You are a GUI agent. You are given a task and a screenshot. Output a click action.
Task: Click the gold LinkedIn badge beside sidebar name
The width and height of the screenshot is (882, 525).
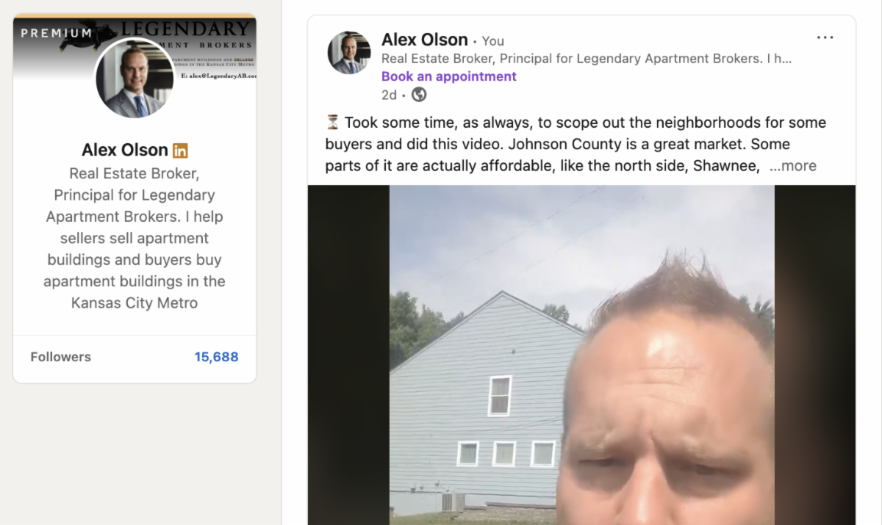(x=180, y=151)
